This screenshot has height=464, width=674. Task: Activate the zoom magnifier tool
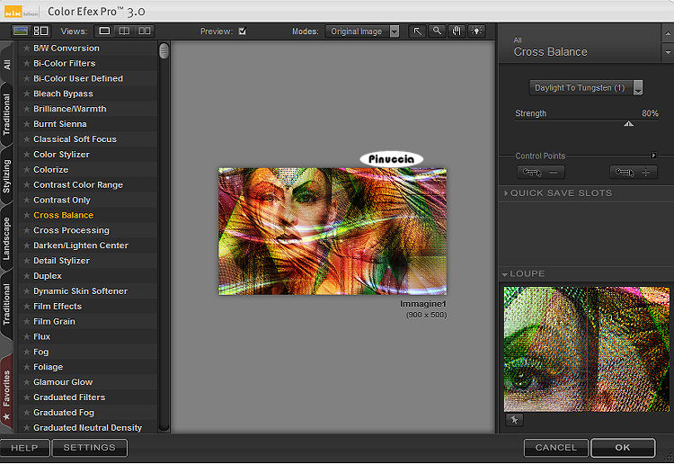[x=437, y=31]
